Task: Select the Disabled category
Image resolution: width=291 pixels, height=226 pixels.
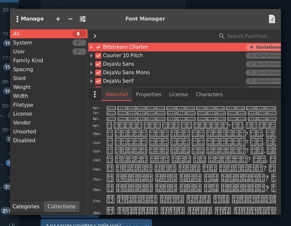Action: (x=49, y=140)
